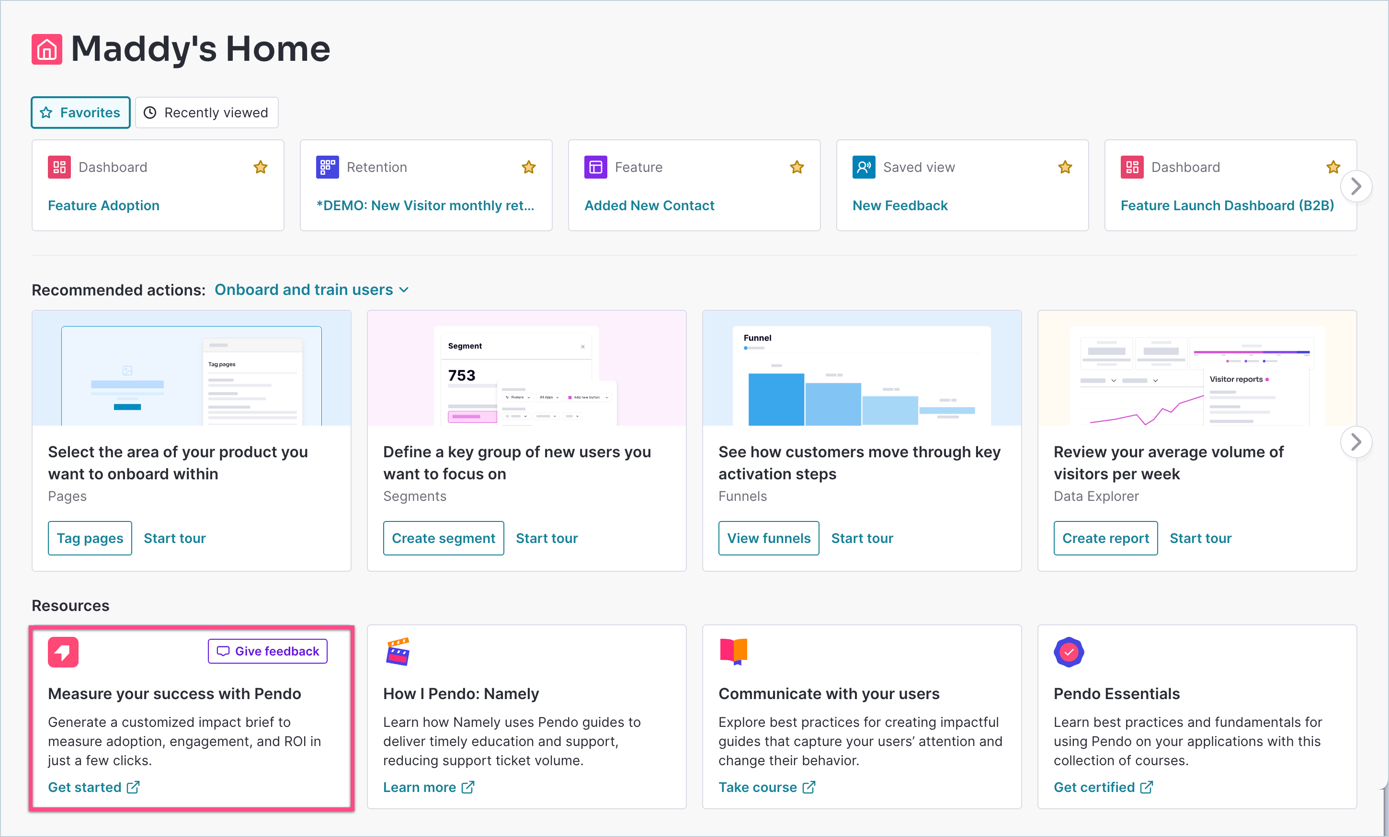Click the Tag pages preview thumbnail
The image size is (1389, 837).
[192, 368]
